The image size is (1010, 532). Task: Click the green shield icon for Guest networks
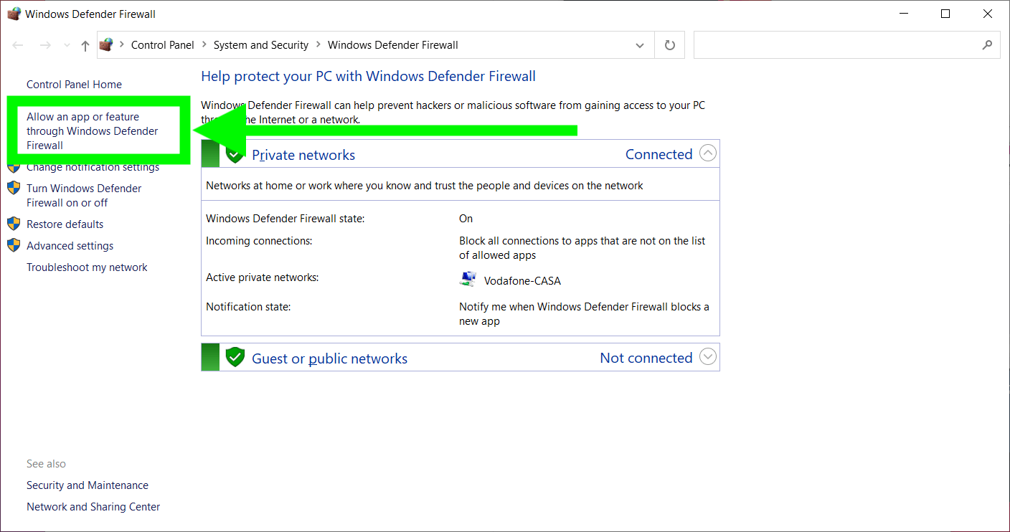click(x=235, y=356)
